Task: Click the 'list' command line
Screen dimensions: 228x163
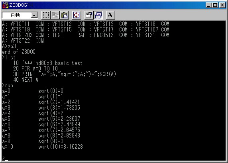Action: tap(9, 57)
